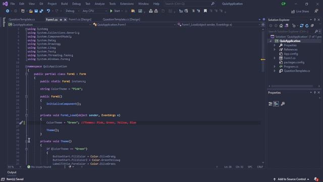Click the Live Share button text
This screenshot has width=323, height=182.
[302, 12]
